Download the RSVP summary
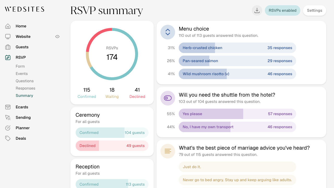334x188 pixels. 257,10
